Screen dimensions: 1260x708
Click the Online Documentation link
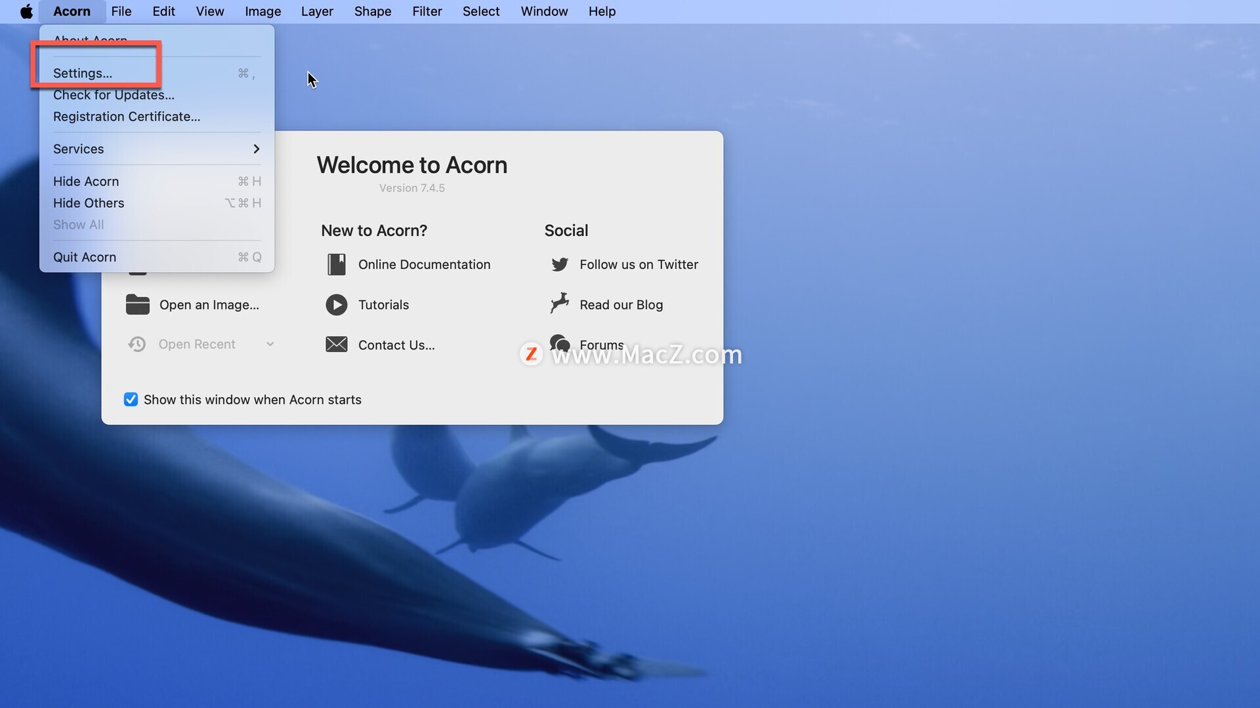(x=424, y=264)
